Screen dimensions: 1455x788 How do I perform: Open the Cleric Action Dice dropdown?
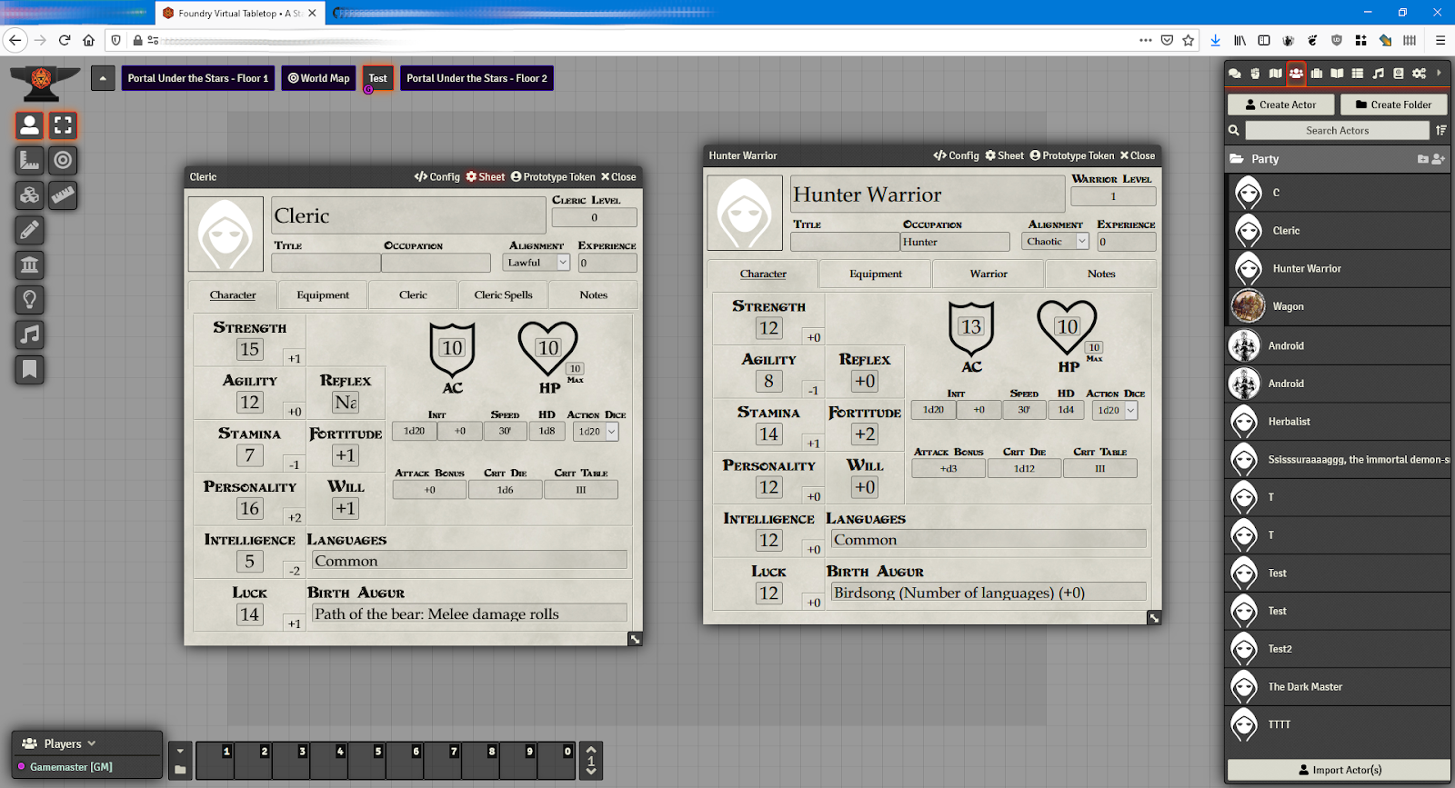coord(597,432)
